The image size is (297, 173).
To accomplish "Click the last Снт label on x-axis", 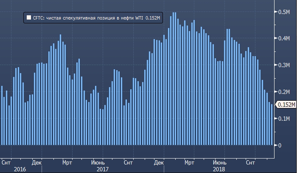I will [x=250, y=162].
